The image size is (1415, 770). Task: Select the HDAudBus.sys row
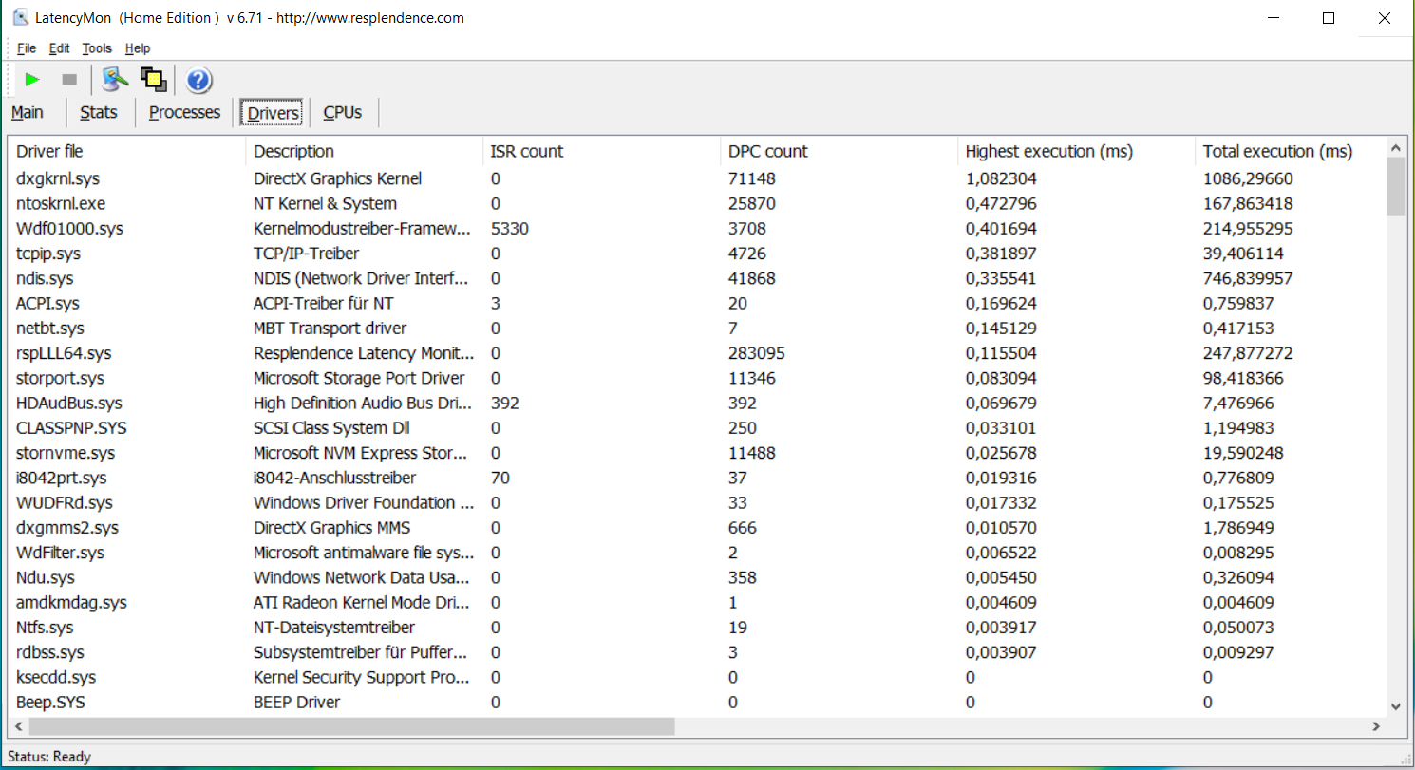click(x=698, y=404)
